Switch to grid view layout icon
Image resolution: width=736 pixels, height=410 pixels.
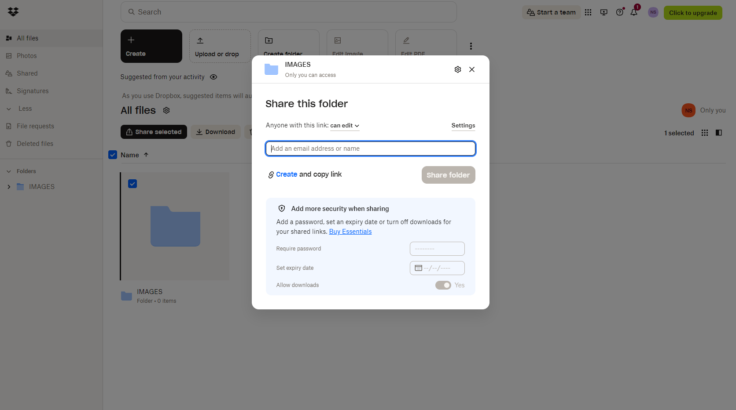click(x=705, y=133)
